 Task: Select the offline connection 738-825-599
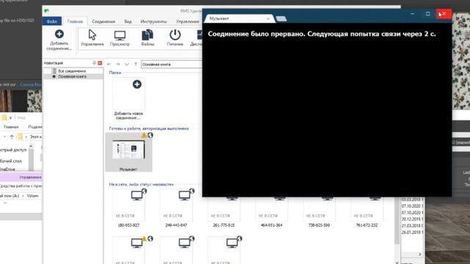tap(319, 211)
